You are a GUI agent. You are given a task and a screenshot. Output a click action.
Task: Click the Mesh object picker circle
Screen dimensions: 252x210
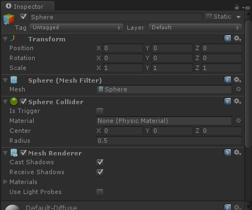tap(238, 89)
